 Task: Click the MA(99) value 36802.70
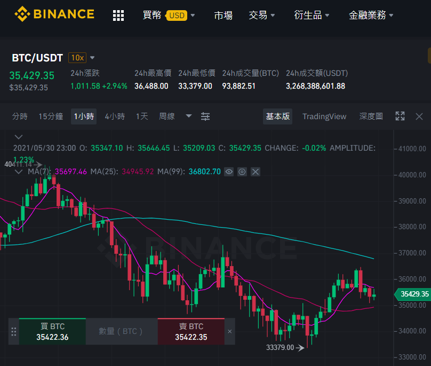click(x=204, y=172)
